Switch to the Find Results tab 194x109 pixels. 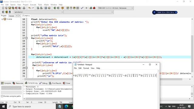coord(55,83)
